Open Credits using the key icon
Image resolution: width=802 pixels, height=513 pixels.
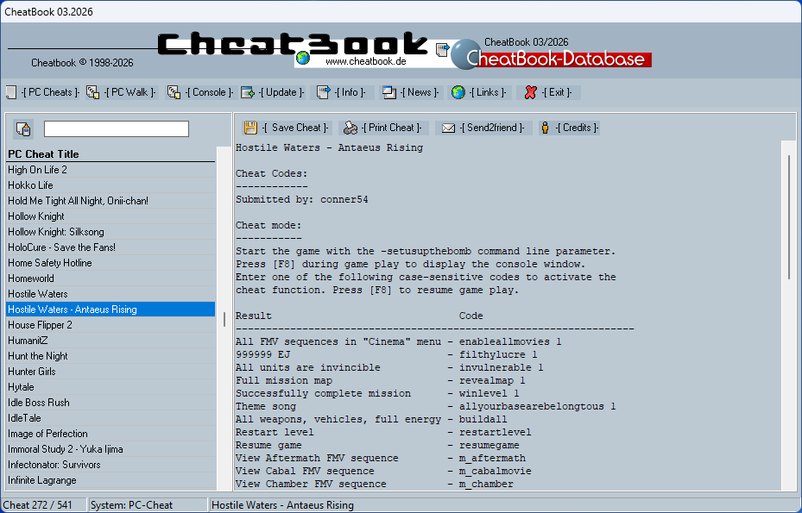click(544, 127)
